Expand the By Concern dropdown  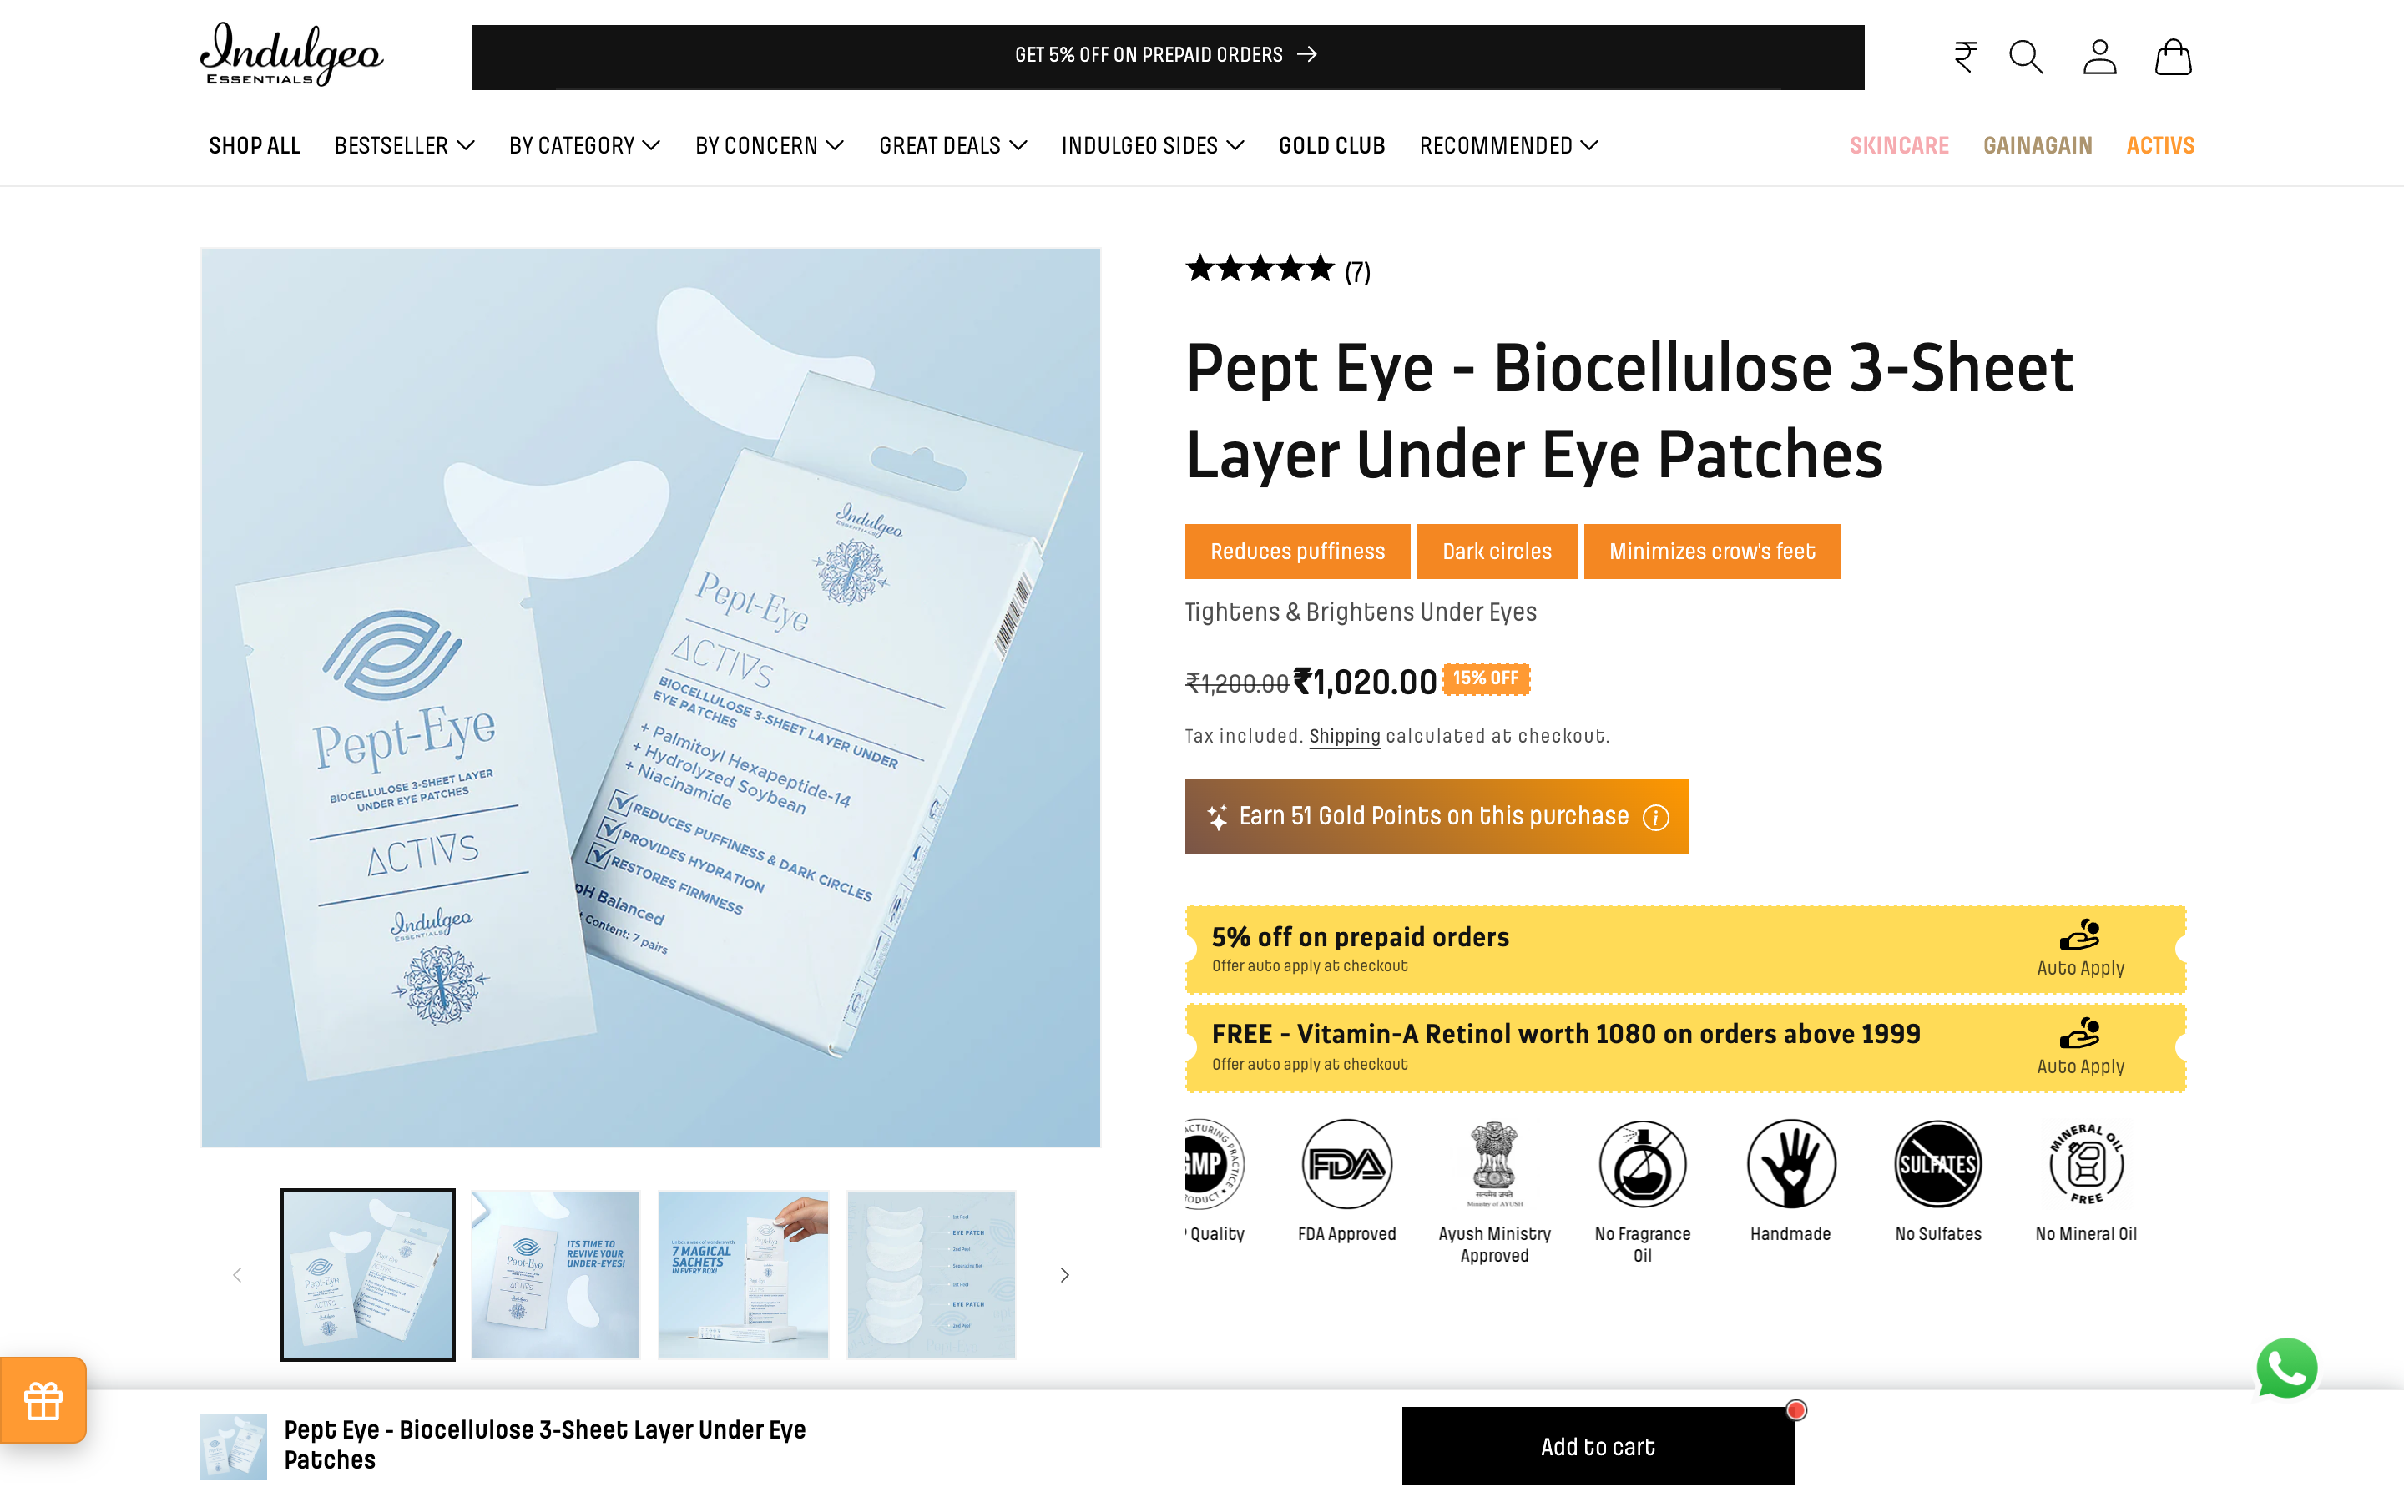coord(769,146)
